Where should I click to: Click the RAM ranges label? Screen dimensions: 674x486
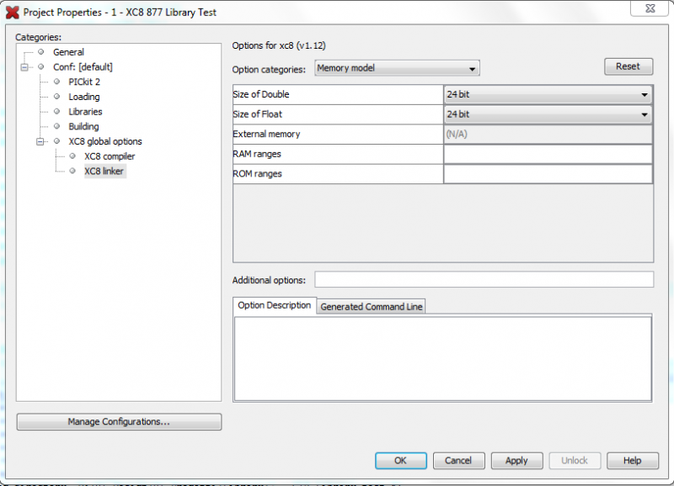pyautogui.click(x=257, y=154)
